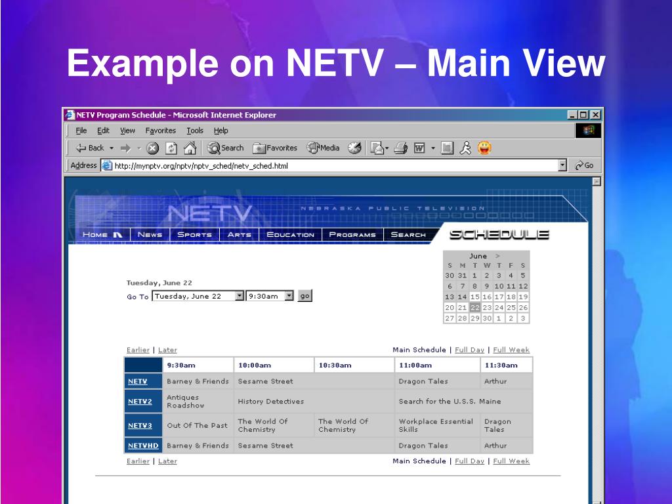Click the Full Week link below the schedule

coord(511,461)
